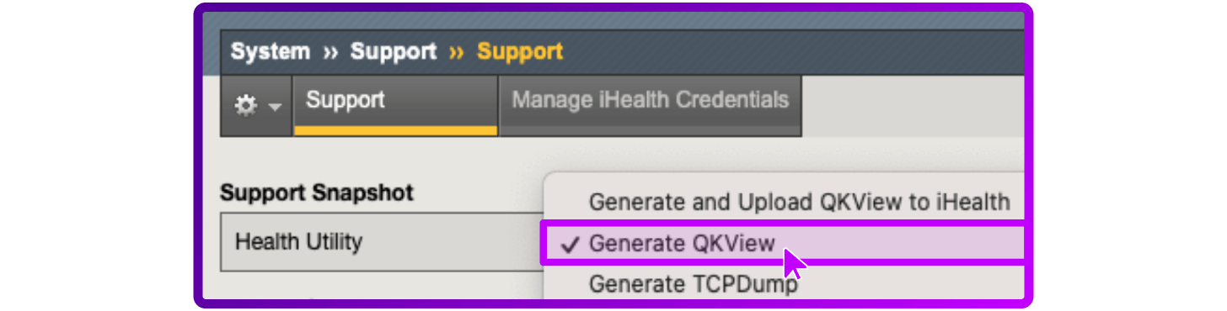The image size is (1227, 311).
Task: Open the arrow beside the gear icon
Action: point(274,107)
